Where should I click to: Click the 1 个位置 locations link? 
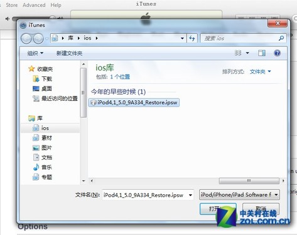click(120, 77)
